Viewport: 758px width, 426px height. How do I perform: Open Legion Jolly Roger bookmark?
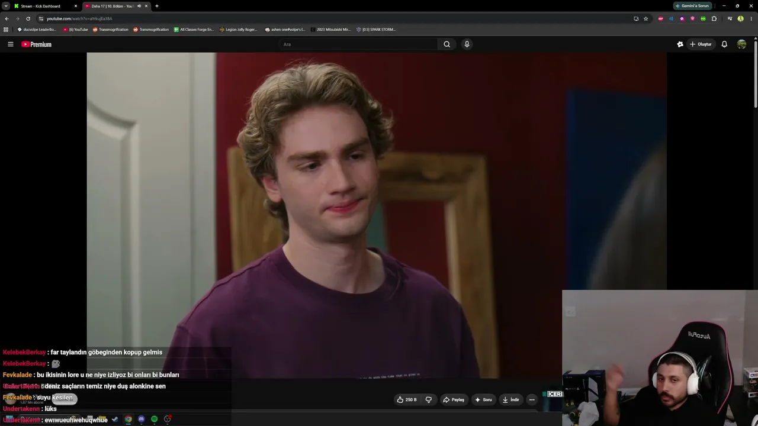[239, 30]
